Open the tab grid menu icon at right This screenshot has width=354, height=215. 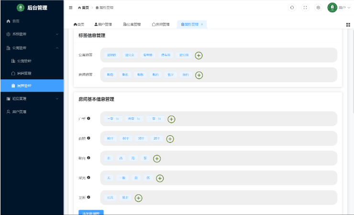tap(348, 24)
